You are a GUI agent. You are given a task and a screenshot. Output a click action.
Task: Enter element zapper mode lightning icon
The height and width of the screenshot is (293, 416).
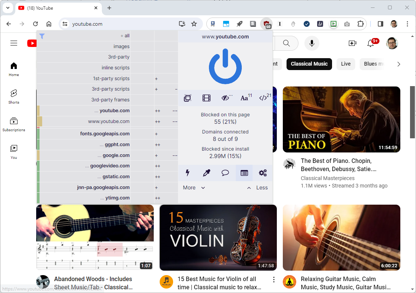pos(188,173)
